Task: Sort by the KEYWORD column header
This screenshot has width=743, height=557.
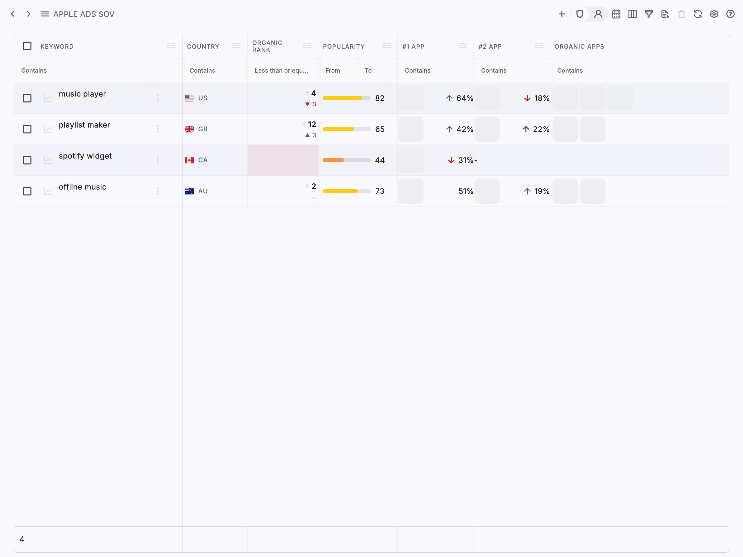Action: (x=57, y=47)
